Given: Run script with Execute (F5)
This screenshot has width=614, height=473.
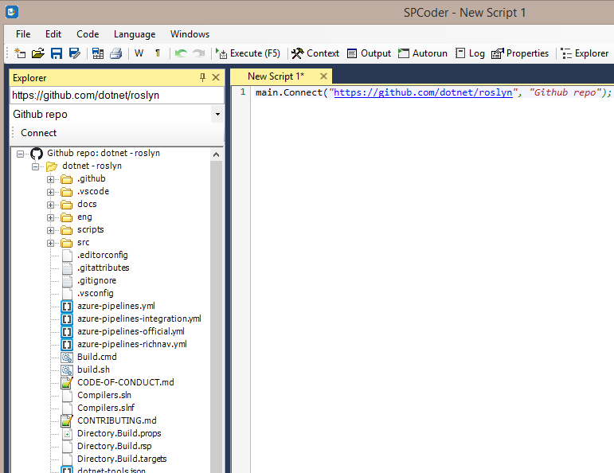Looking at the screenshot, I should [x=248, y=53].
